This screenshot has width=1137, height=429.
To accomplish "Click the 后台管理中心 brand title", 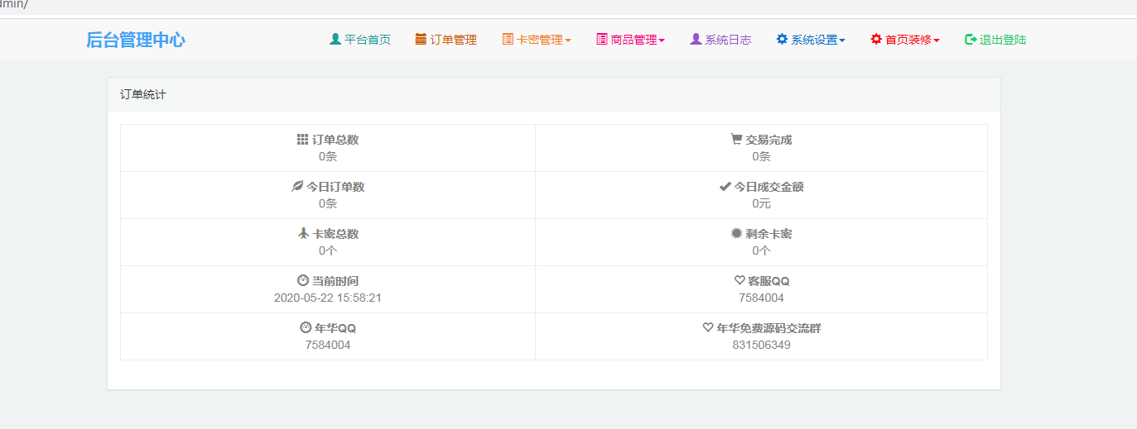I will [136, 40].
